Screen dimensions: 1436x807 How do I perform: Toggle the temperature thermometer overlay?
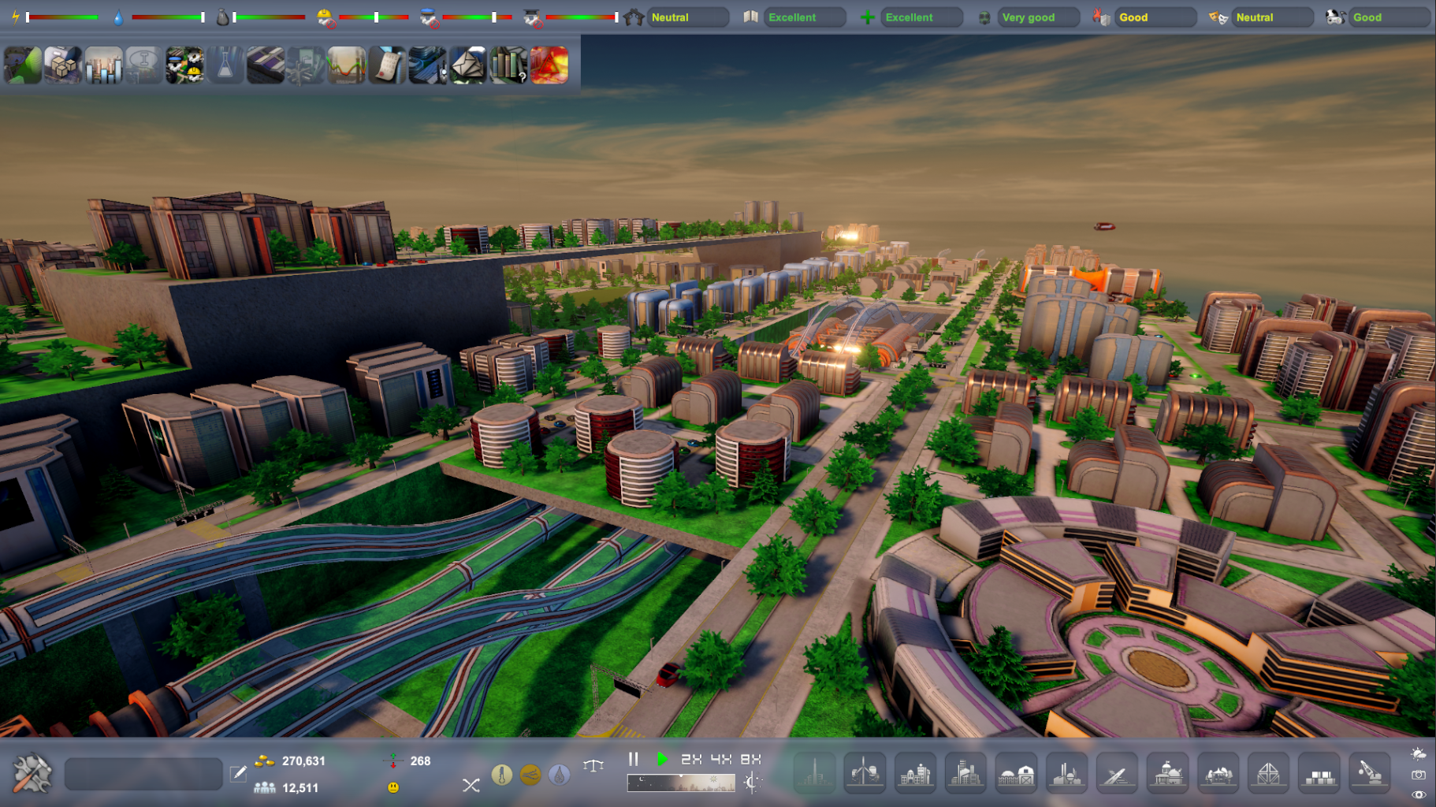coord(501,775)
